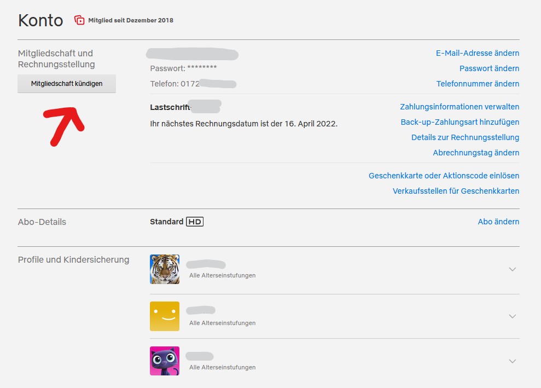View Details zur Rechnungsstellung

[x=465, y=137]
